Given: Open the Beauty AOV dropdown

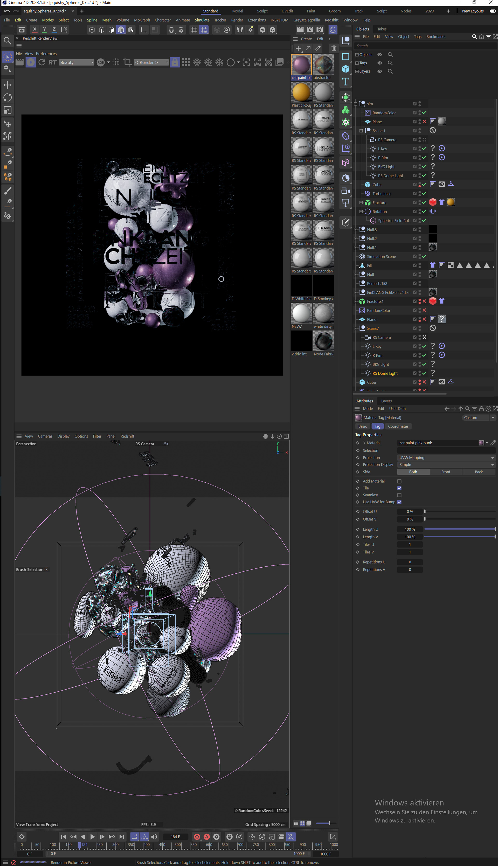Looking at the screenshot, I should coord(77,62).
